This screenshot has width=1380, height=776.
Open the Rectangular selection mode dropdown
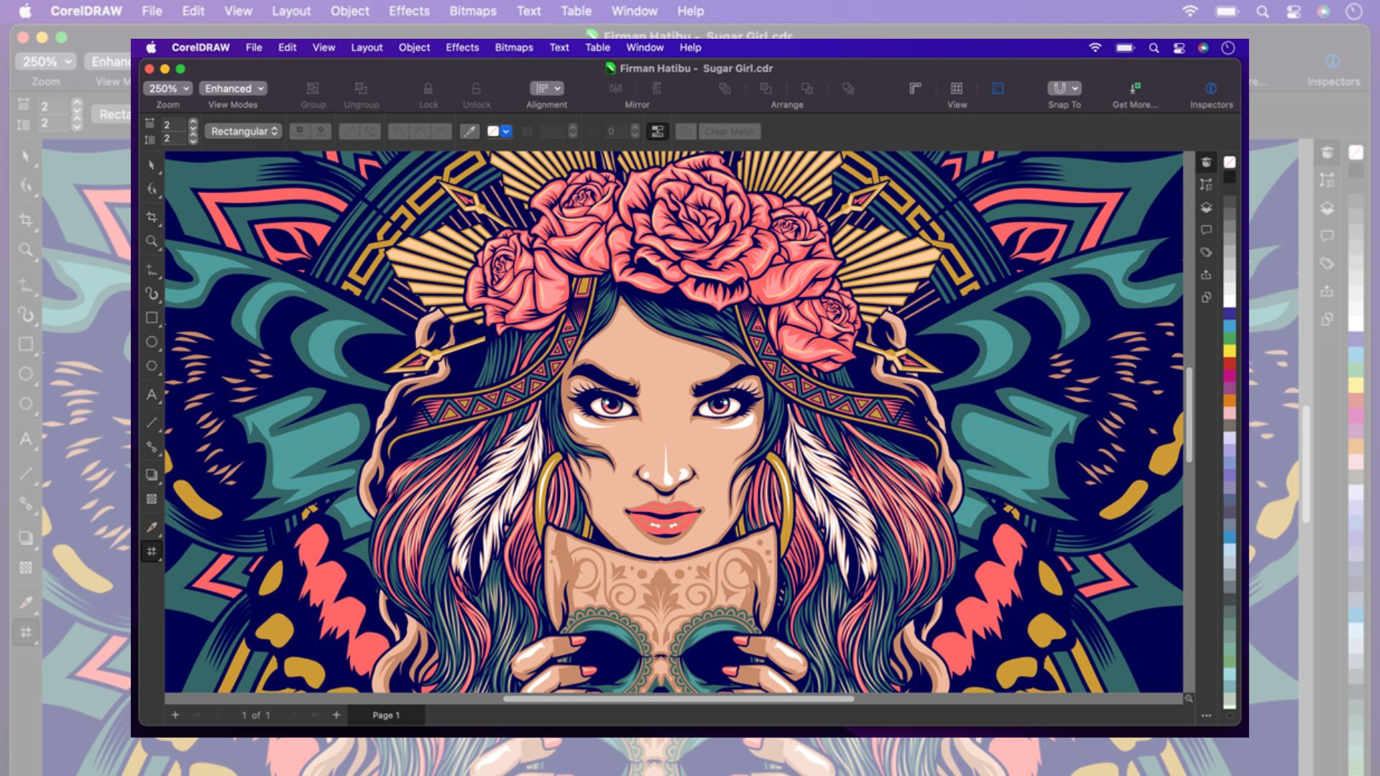click(x=244, y=131)
